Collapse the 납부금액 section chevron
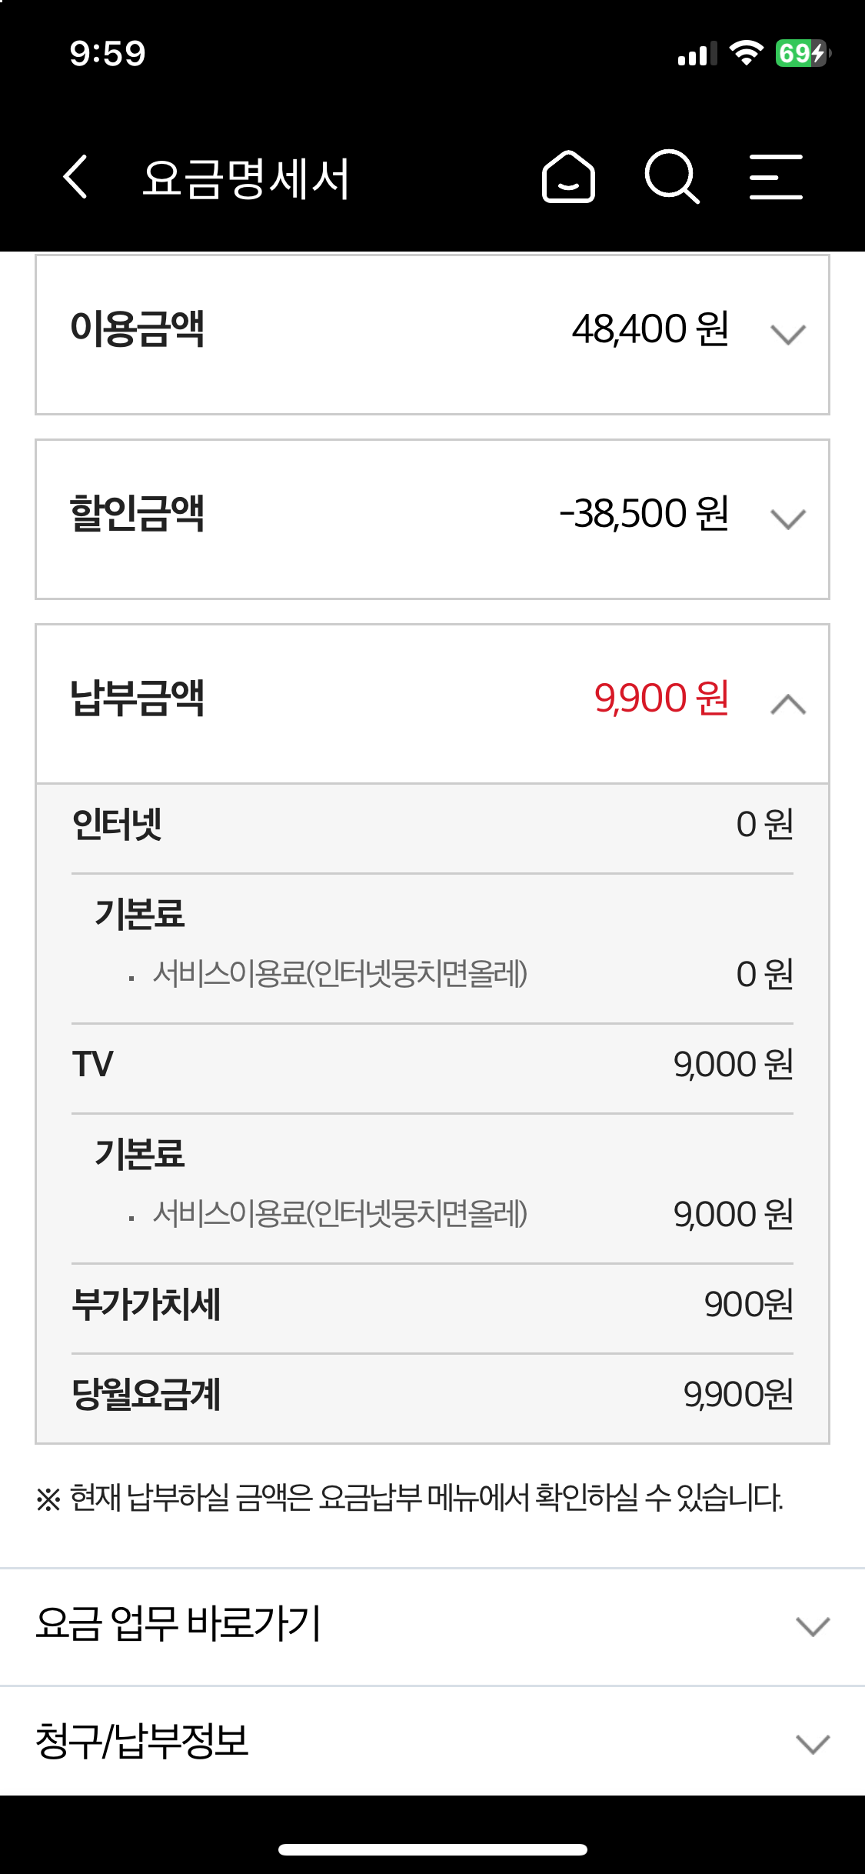Image resolution: width=865 pixels, height=1874 pixels. point(787,703)
